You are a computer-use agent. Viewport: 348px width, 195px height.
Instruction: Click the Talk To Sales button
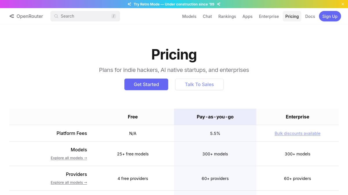199,84
